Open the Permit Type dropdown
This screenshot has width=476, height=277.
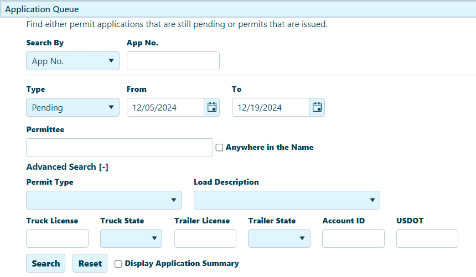click(x=104, y=200)
